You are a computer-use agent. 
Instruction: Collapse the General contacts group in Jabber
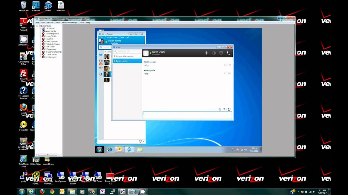(106, 51)
